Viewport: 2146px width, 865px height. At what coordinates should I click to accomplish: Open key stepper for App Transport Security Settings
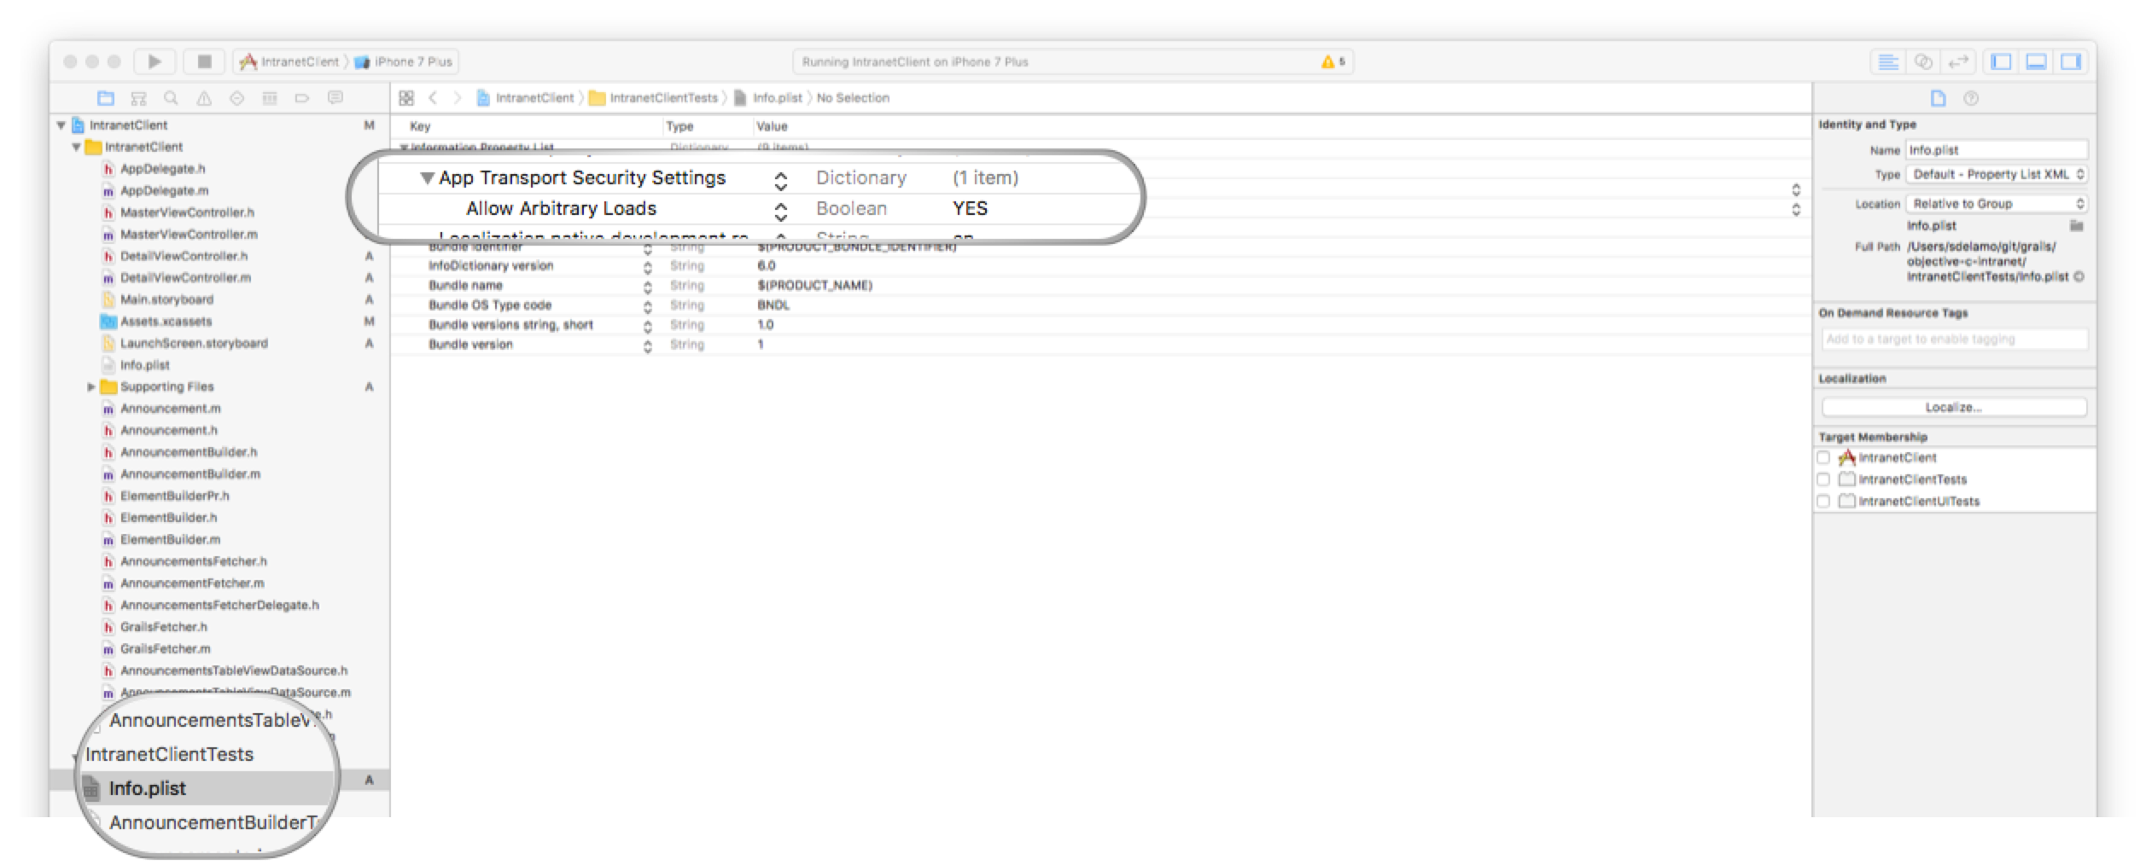tap(780, 180)
